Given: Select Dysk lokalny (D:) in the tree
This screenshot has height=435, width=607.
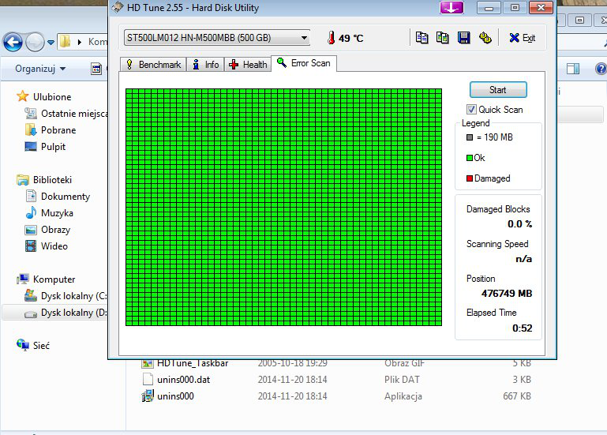Looking at the screenshot, I should point(73,313).
